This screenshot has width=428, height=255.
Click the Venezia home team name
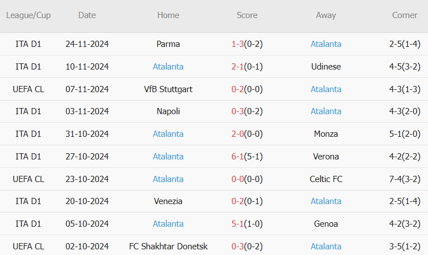[168, 201]
